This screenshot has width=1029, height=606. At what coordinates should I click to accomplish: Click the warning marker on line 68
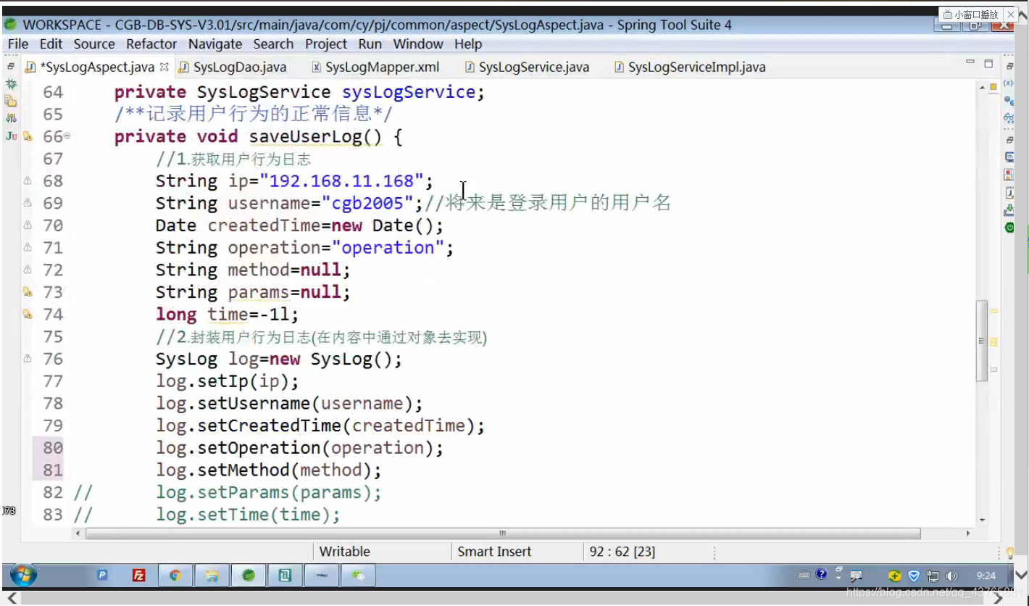point(28,180)
